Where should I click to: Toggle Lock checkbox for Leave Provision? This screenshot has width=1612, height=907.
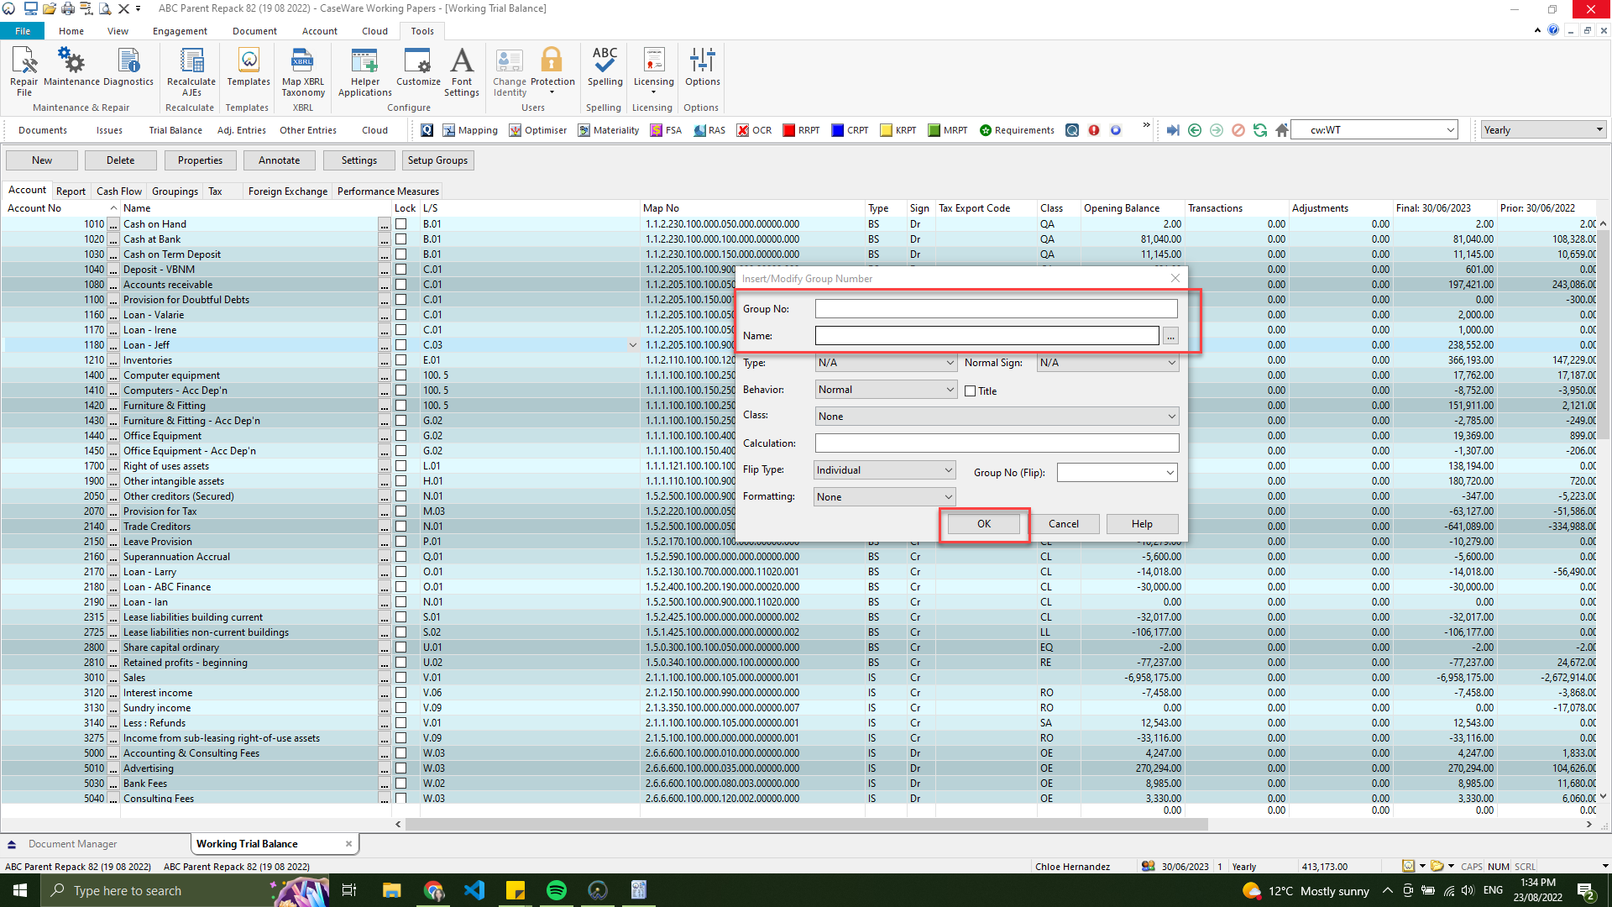(401, 542)
